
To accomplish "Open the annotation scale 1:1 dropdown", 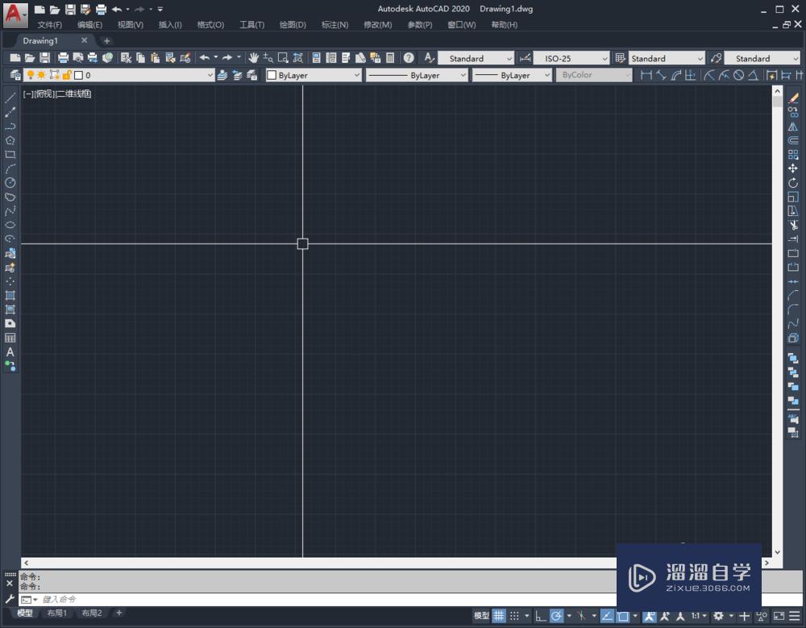I will tap(700, 615).
